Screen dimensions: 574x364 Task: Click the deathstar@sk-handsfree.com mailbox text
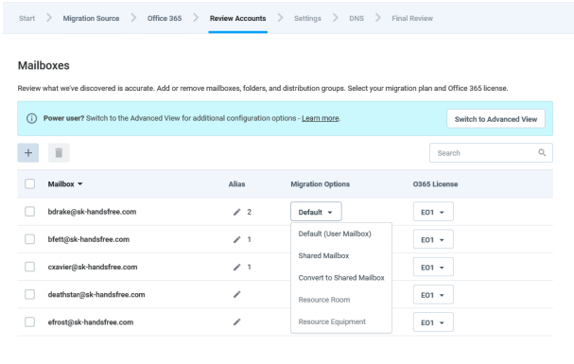coord(96,294)
